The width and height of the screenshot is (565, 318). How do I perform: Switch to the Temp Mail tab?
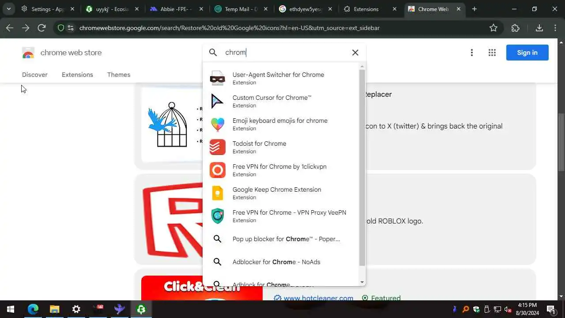(x=241, y=9)
